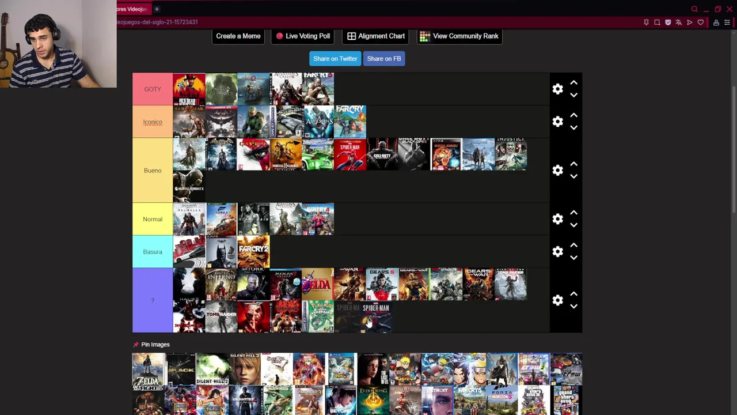Click the pin icon in address bar
Viewport: 737px width, 415px height.
(646, 22)
